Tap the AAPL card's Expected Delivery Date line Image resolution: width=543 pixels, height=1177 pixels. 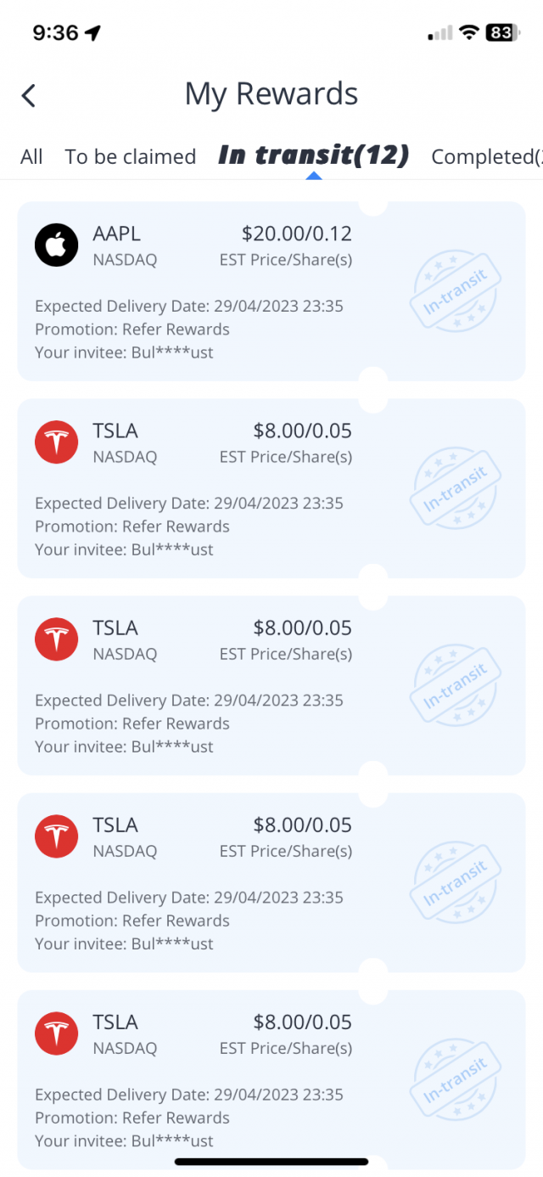coord(189,307)
